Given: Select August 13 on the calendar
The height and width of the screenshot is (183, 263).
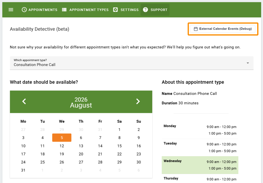Looking at the screenshot, I should (81, 146).
